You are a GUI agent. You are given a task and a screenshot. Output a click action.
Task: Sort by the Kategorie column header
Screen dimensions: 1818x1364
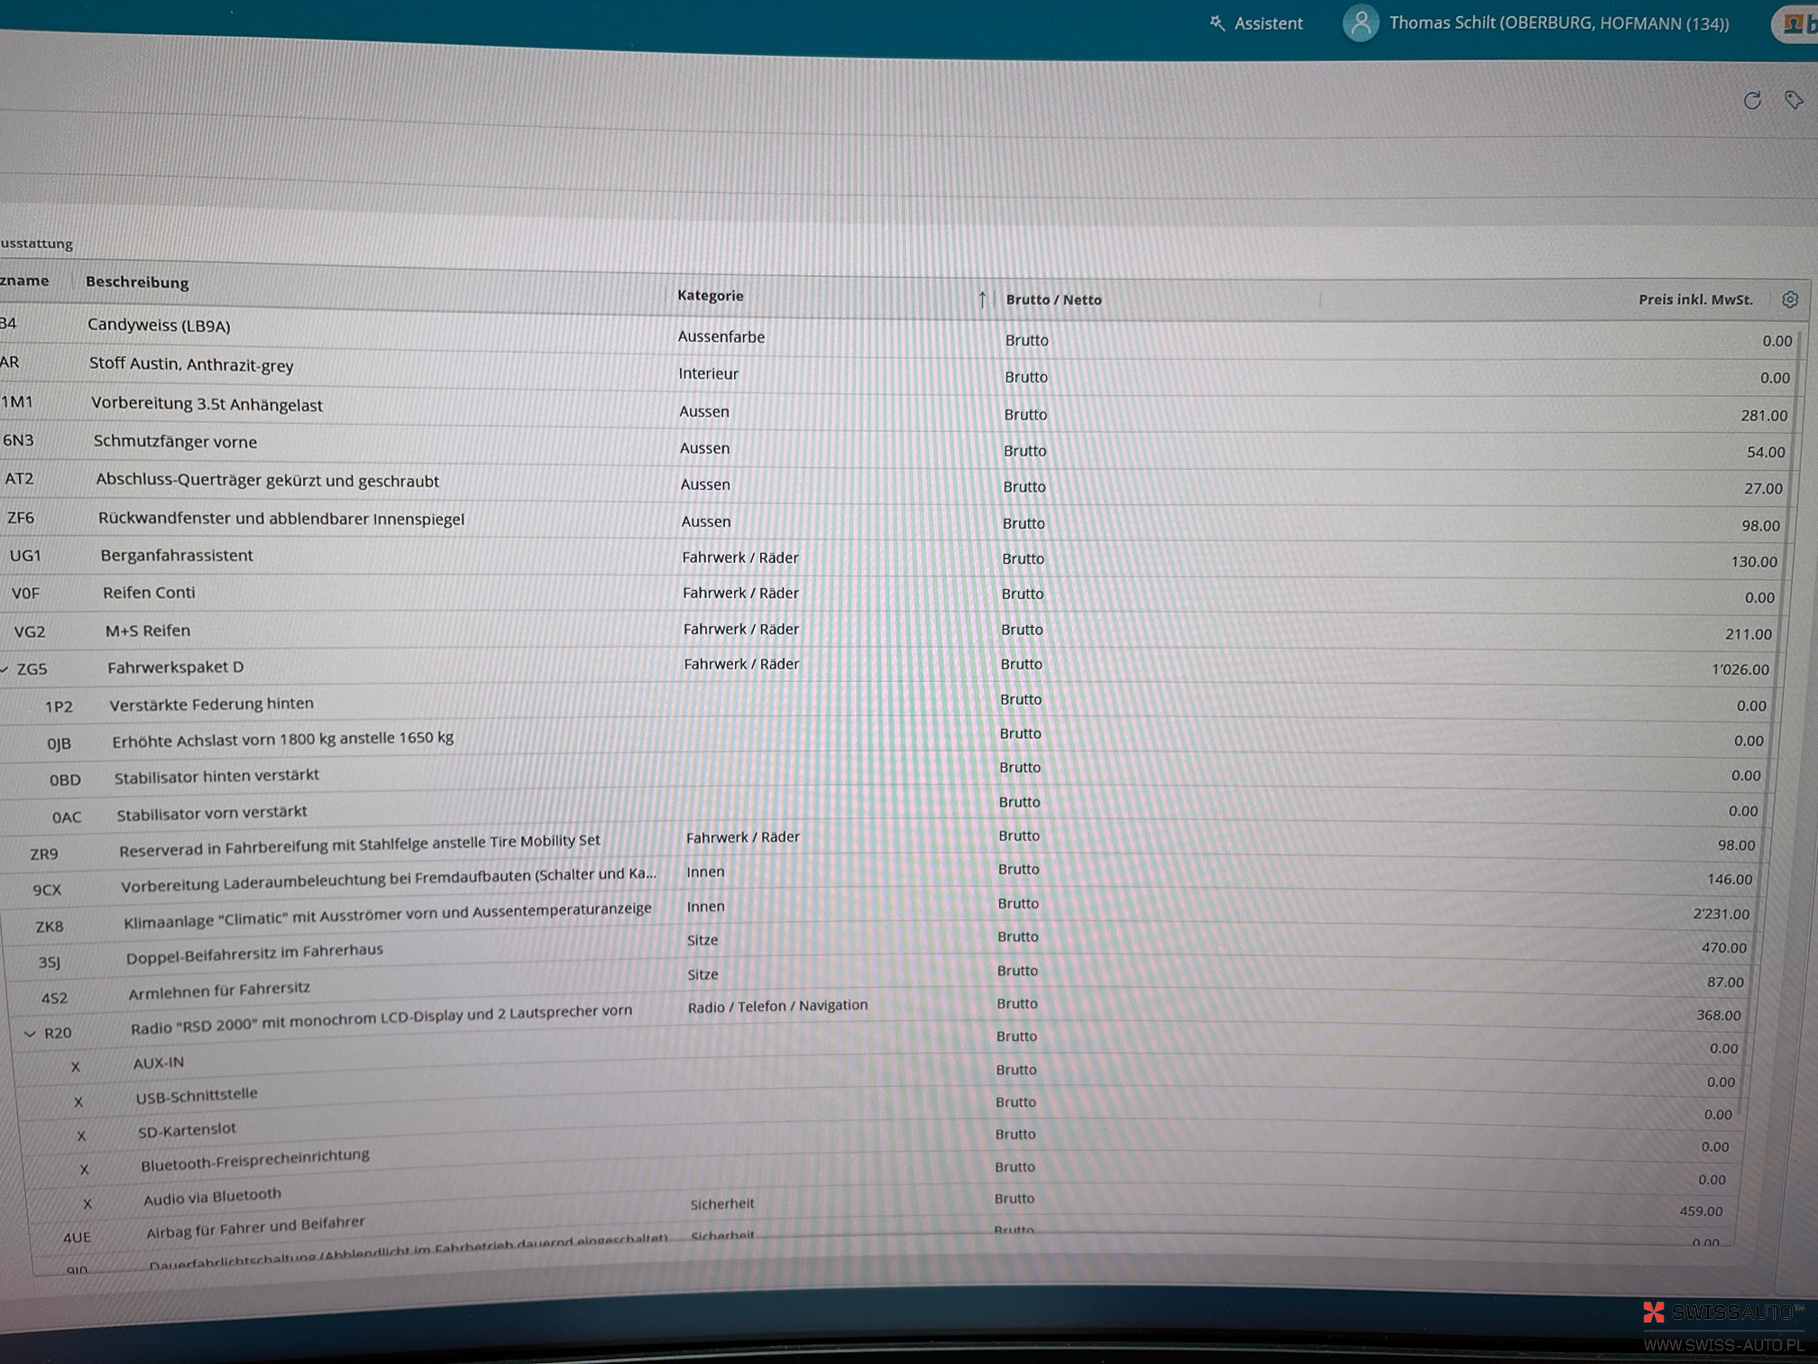coord(711,296)
